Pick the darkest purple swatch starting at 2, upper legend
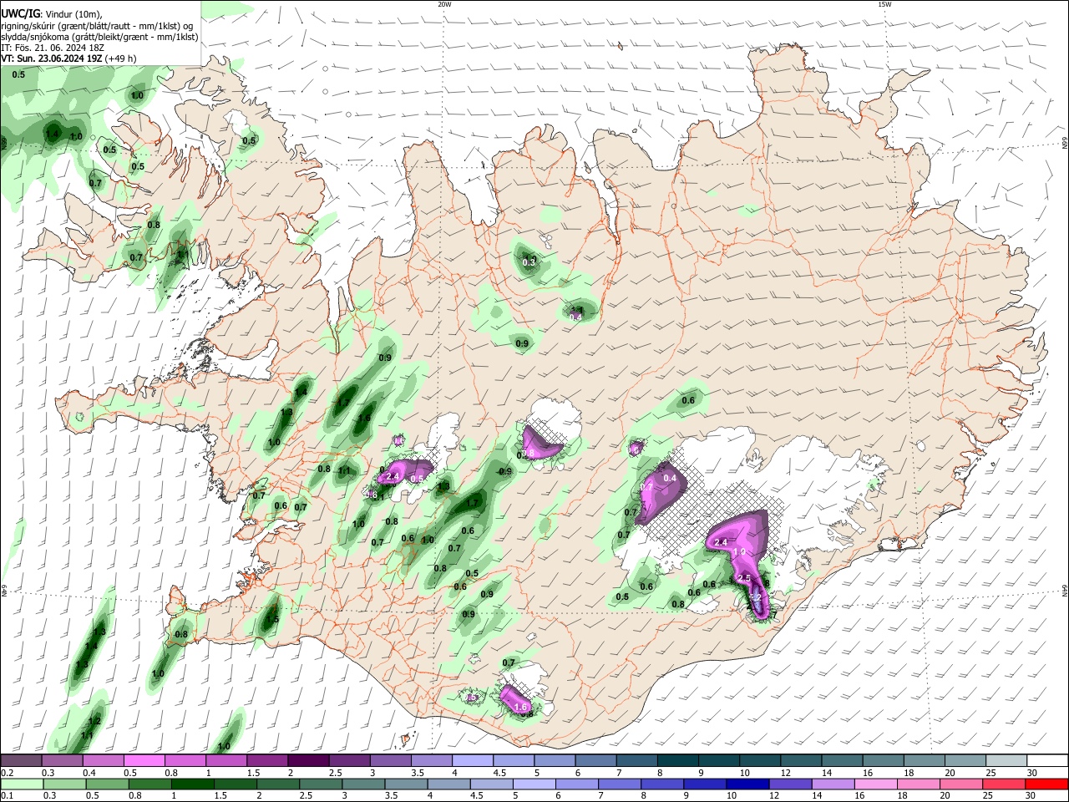 coord(307,761)
